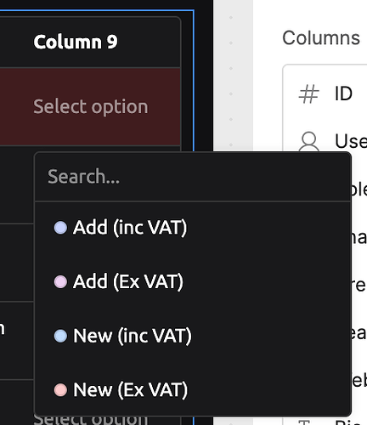Select New (Ex VAT) in dropdown list

click(x=193, y=390)
